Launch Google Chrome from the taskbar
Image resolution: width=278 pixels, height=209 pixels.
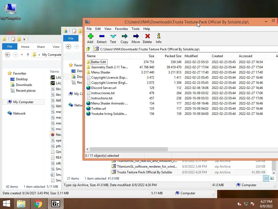[x=38, y=204]
